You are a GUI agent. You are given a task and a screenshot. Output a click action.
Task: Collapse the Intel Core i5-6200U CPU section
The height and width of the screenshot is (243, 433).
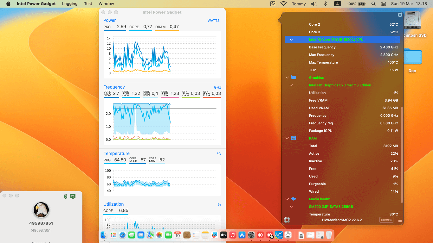291,40
